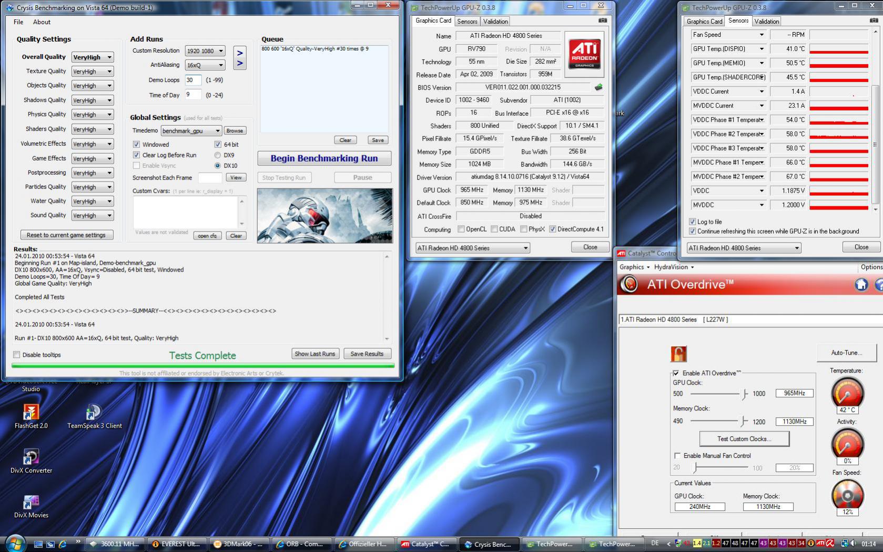The height and width of the screenshot is (552, 883).
Task: Click the ATI Overdrive logo icon
Action: click(x=629, y=284)
